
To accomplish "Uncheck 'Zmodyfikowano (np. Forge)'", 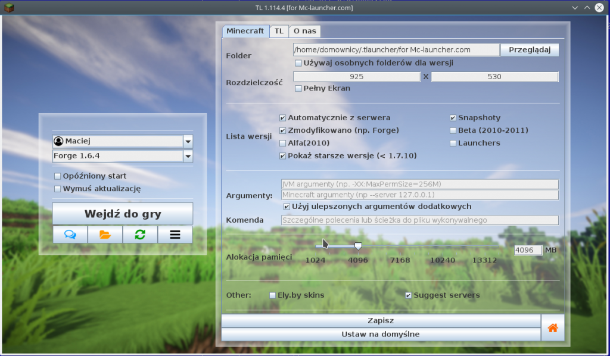I will pos(283,130).
